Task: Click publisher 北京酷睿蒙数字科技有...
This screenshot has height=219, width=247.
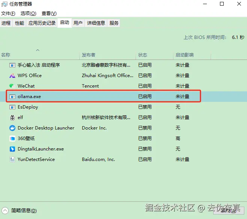Action: (106, 65)
